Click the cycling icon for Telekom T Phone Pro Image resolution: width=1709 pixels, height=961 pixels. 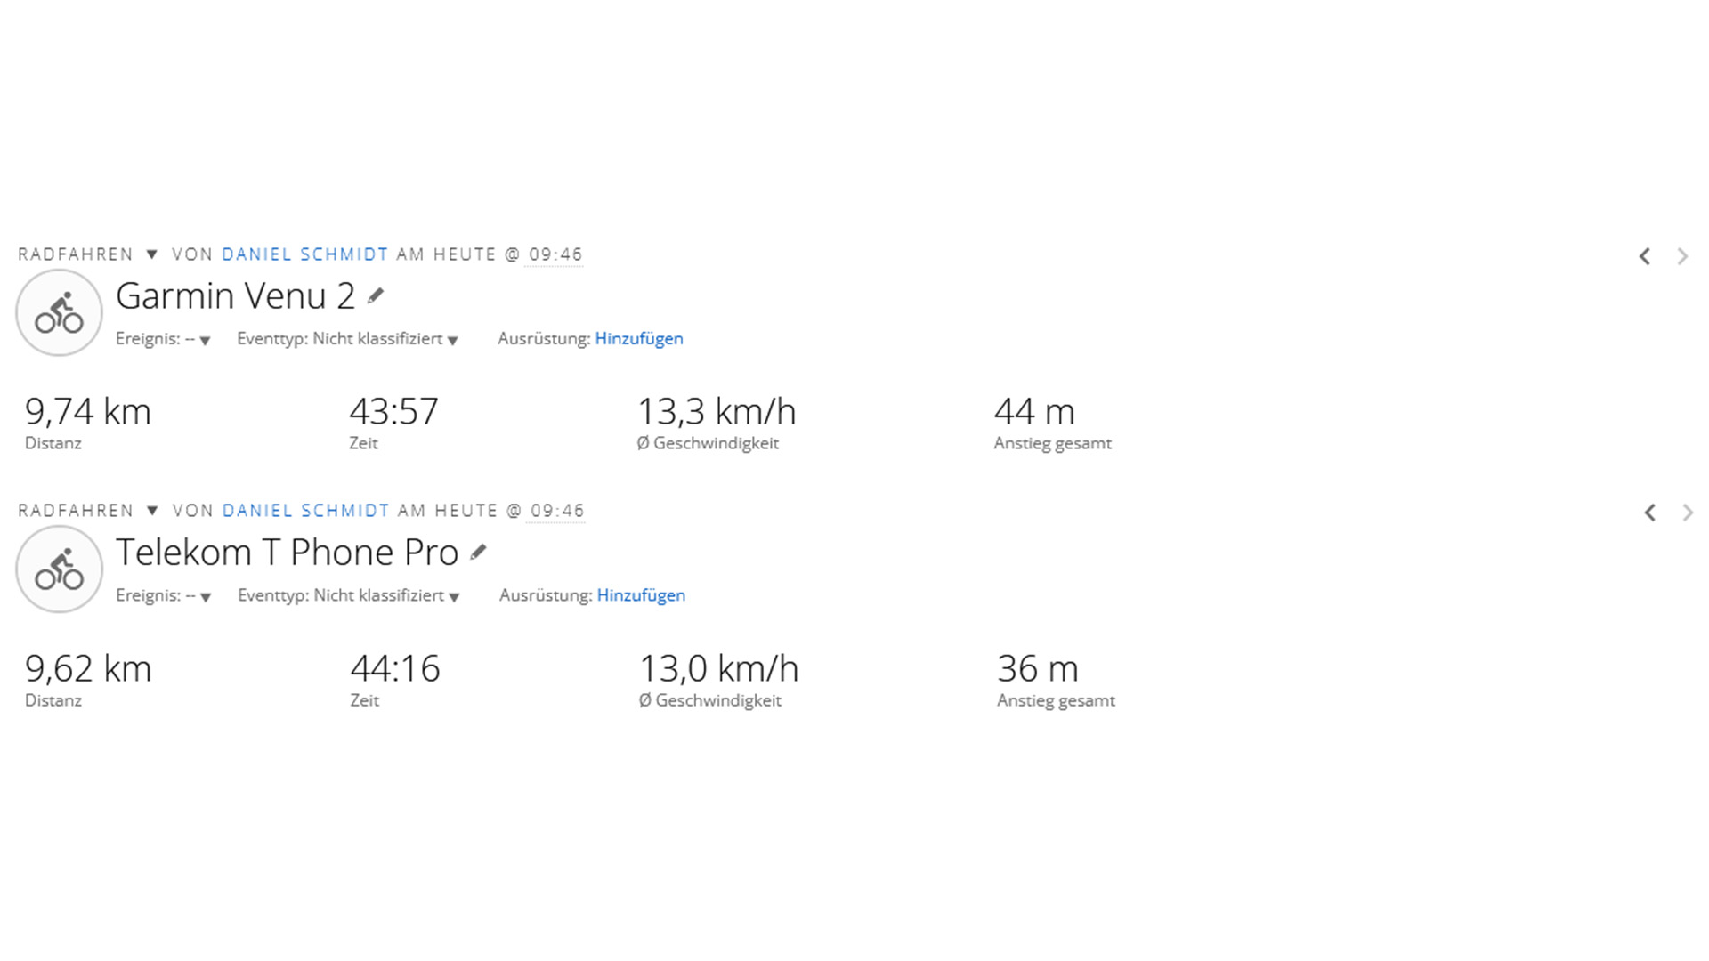click(59, 569)
